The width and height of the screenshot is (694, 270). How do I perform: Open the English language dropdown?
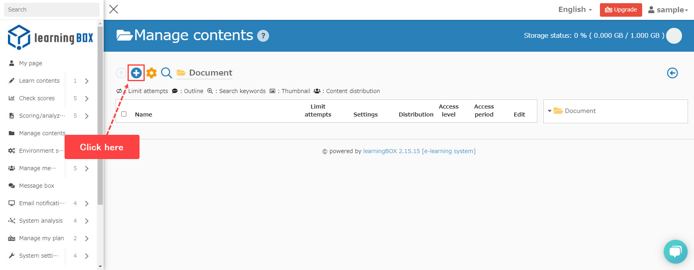575,10
